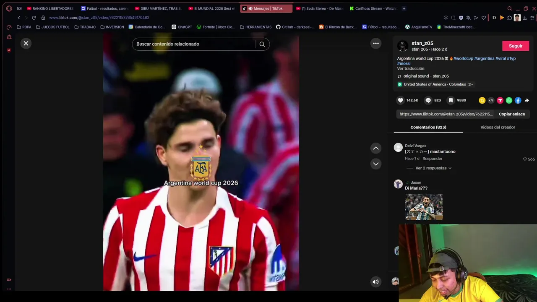537x302 pixels.
Task: Switch to EL MUNDIAL 2026 browser tab
Action: pos(212,8)
